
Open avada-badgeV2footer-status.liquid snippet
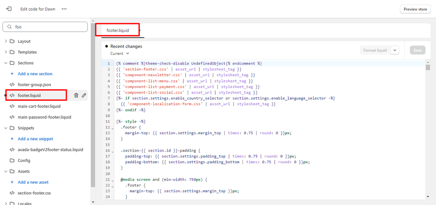click(x=50, y=150)
